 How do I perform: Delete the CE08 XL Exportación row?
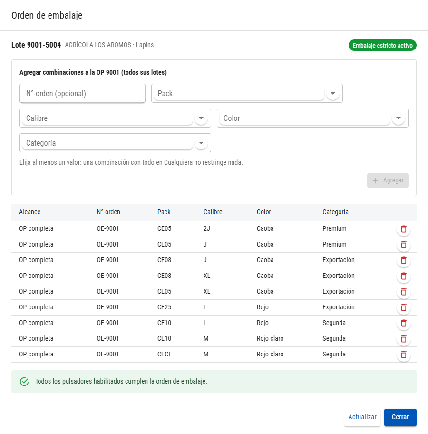(404, 276)
